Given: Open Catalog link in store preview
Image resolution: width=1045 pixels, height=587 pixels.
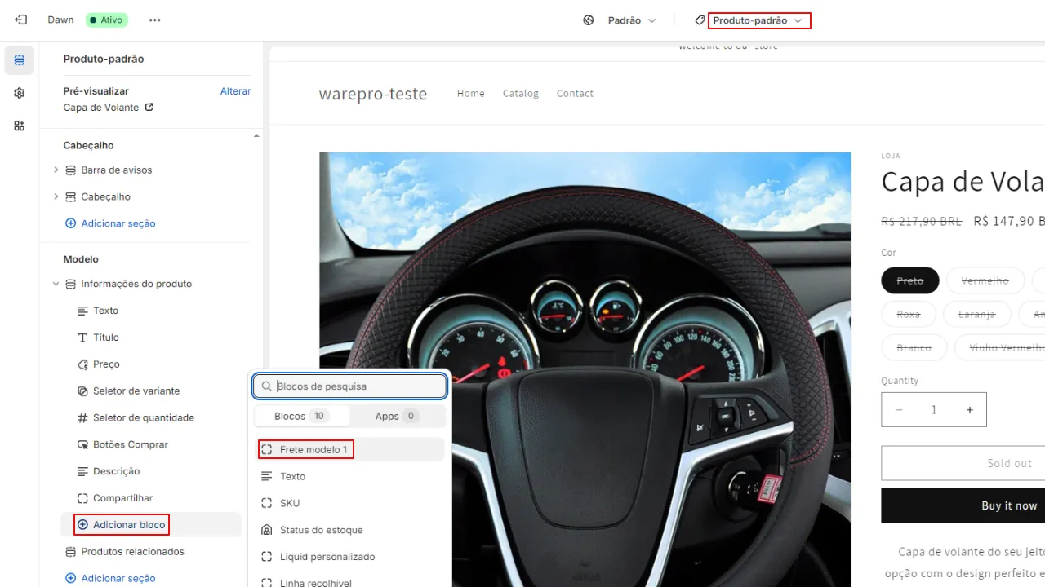Looking at the screenshot, I should pyautogui.click(x=521, y=94).
